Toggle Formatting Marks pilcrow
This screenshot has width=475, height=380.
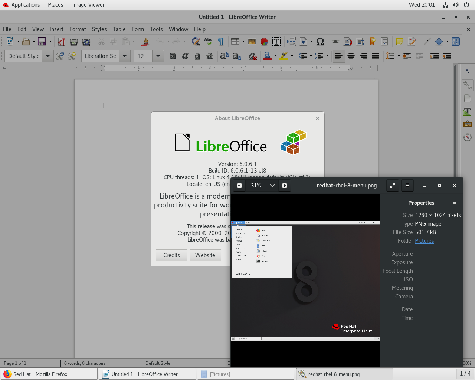point(220,42)
